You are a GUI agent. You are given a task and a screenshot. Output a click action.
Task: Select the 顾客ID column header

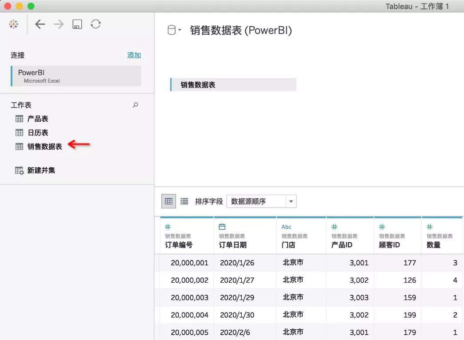[389, 245]
